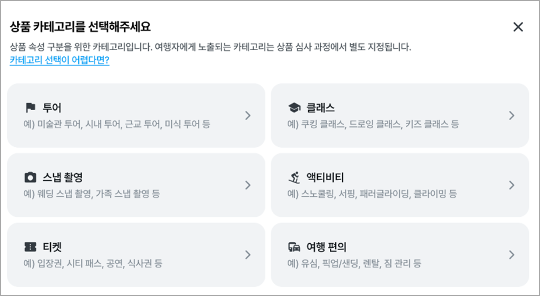Select the 투어 category title

[x=52, y=108]
